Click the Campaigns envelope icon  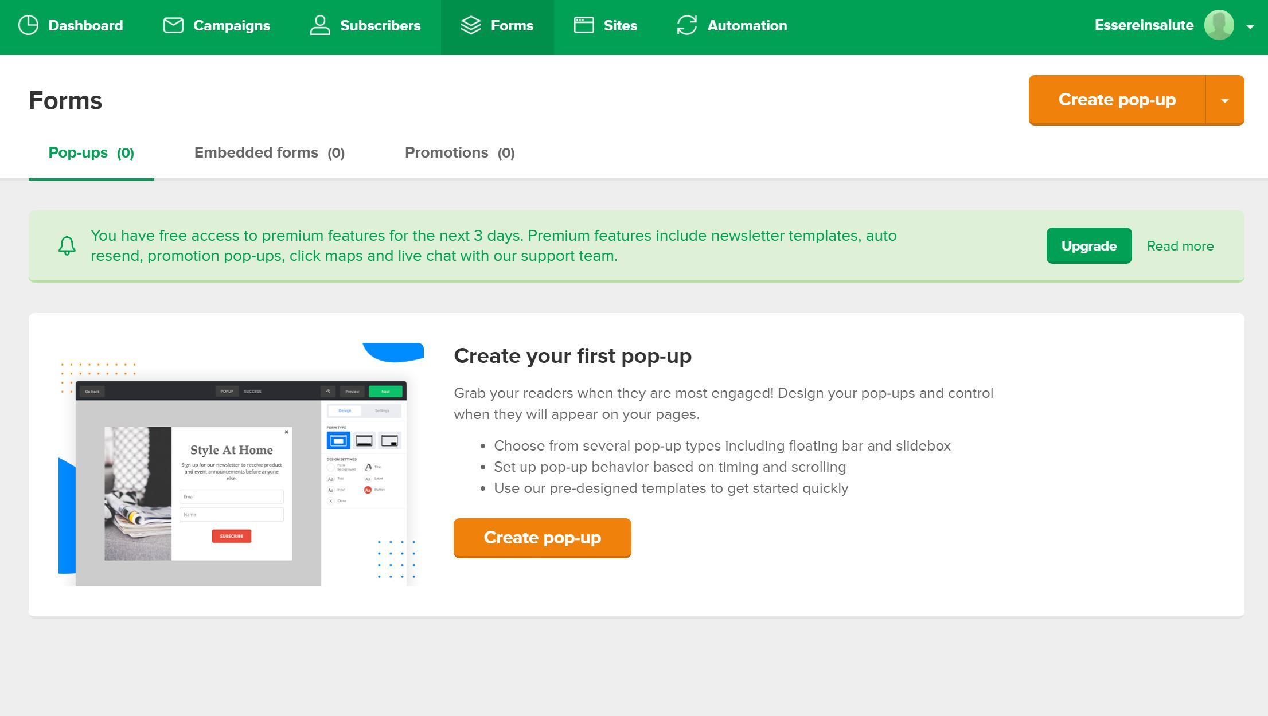pyautogui.click(x=173, y=25)
